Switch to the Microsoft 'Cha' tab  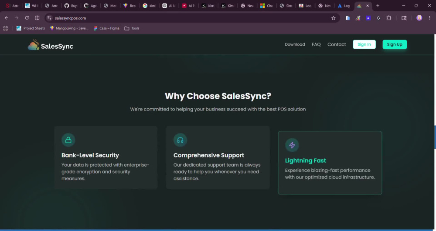[x=266, y=6]
